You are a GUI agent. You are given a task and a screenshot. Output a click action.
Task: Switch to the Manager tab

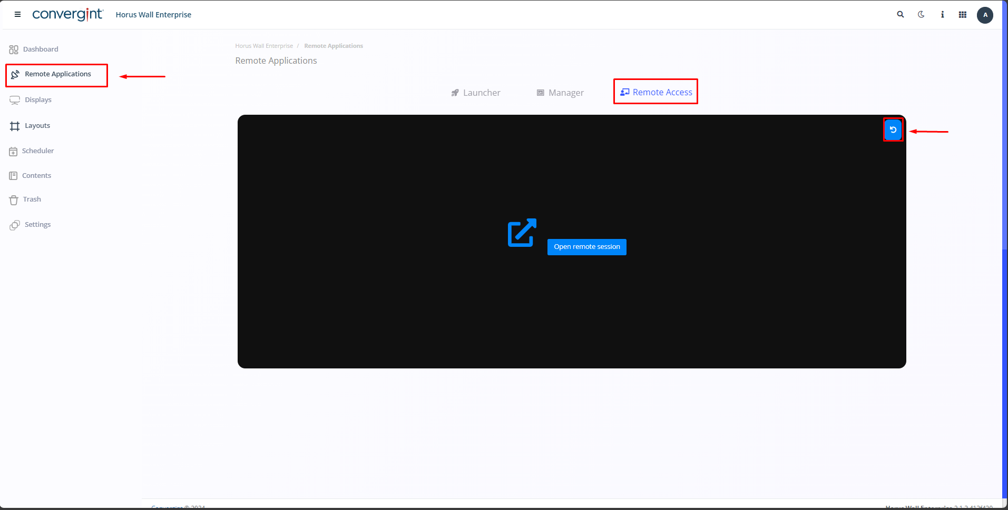560,93
